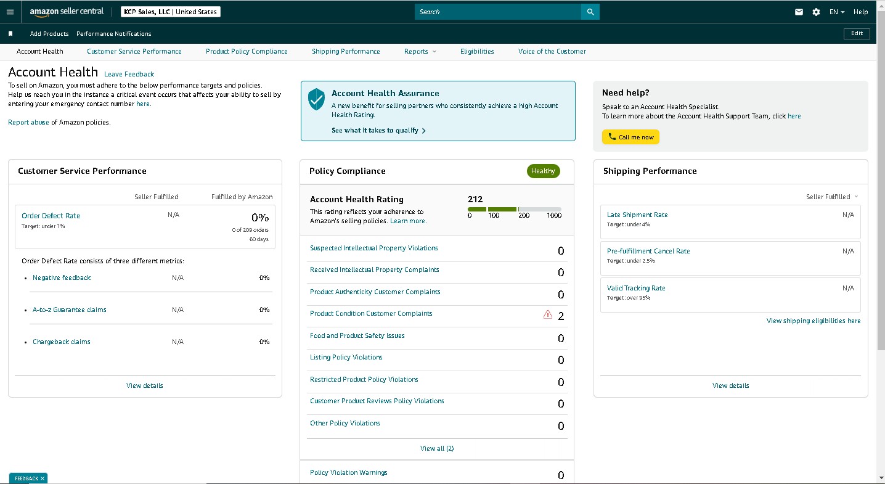The image size is (885, 484).
Task: Select the Account Health tab
Action: click(40, 51)
